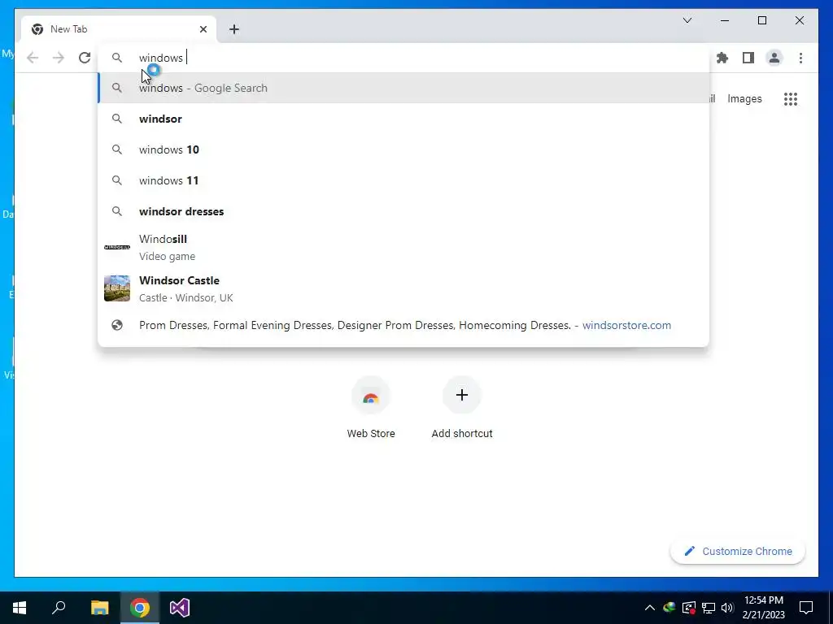Screen dimensions: 833x624
Task: Open the Extensions puzzle icon
Action: [722, 58]
